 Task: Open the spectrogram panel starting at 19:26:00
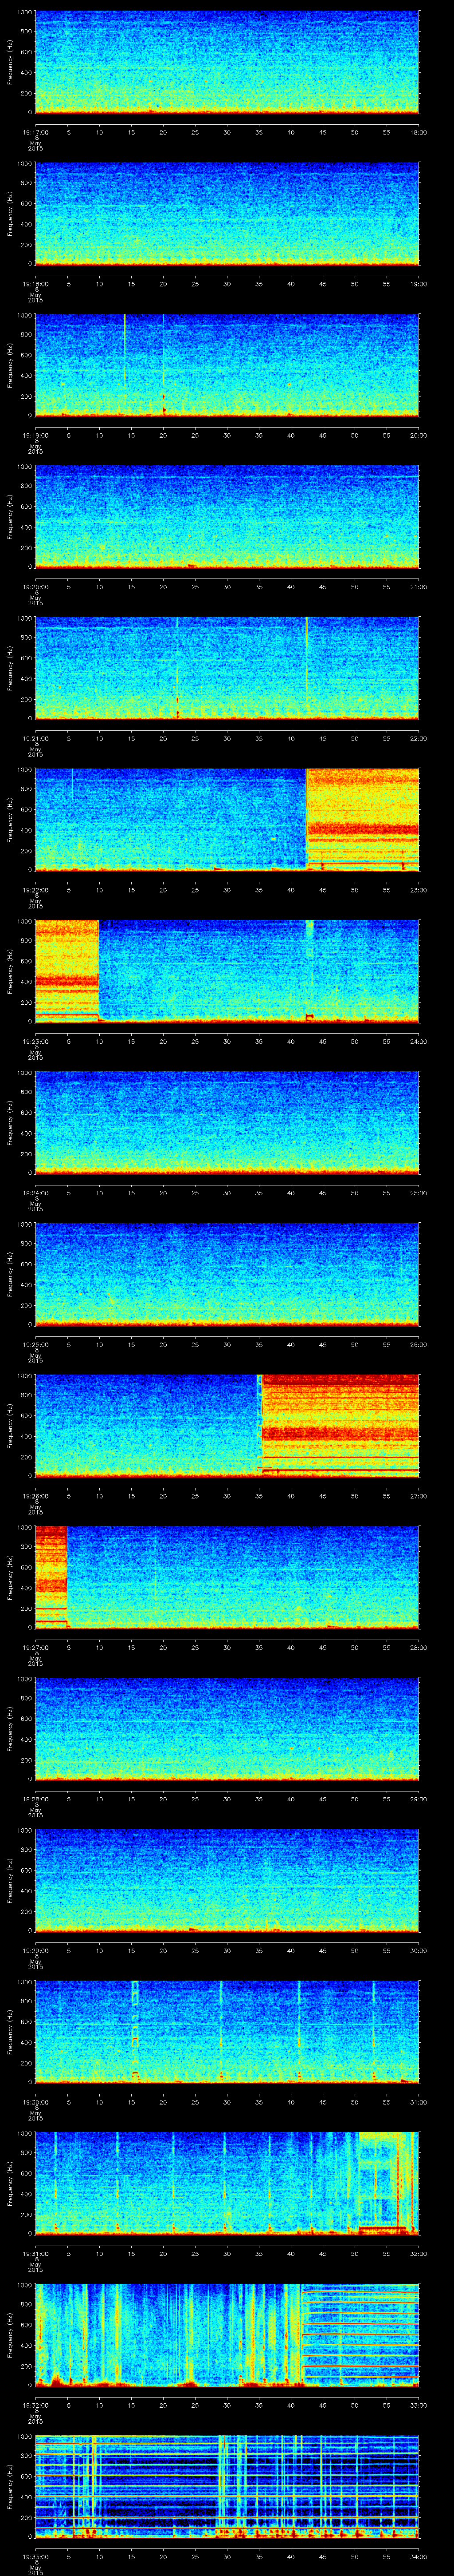tap(227, 1425)
